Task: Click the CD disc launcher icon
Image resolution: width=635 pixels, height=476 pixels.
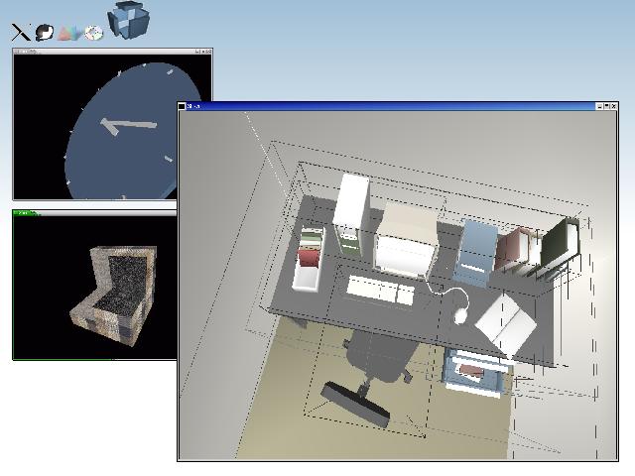Action: pos(93,33)
